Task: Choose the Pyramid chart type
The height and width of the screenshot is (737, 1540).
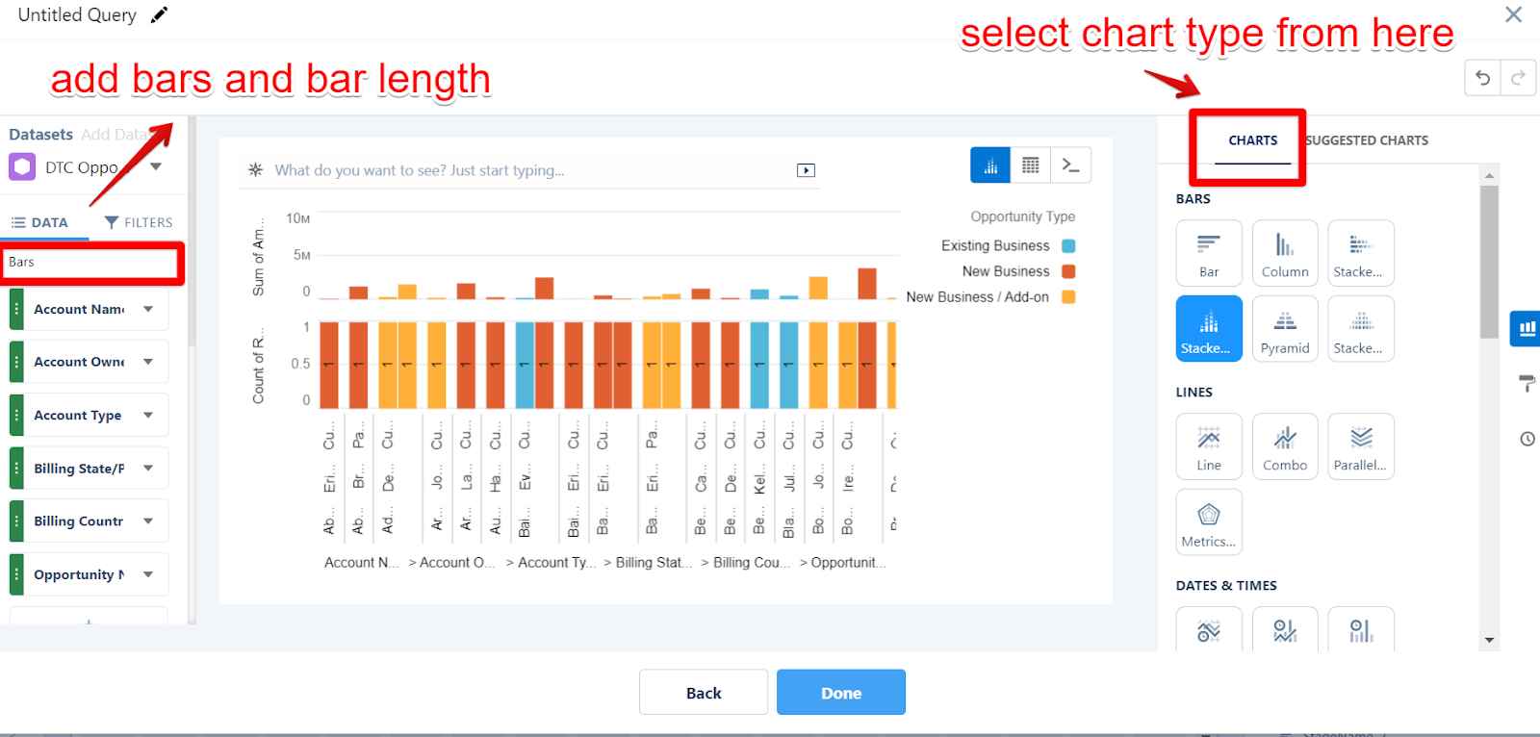Action: [1285, 328]
